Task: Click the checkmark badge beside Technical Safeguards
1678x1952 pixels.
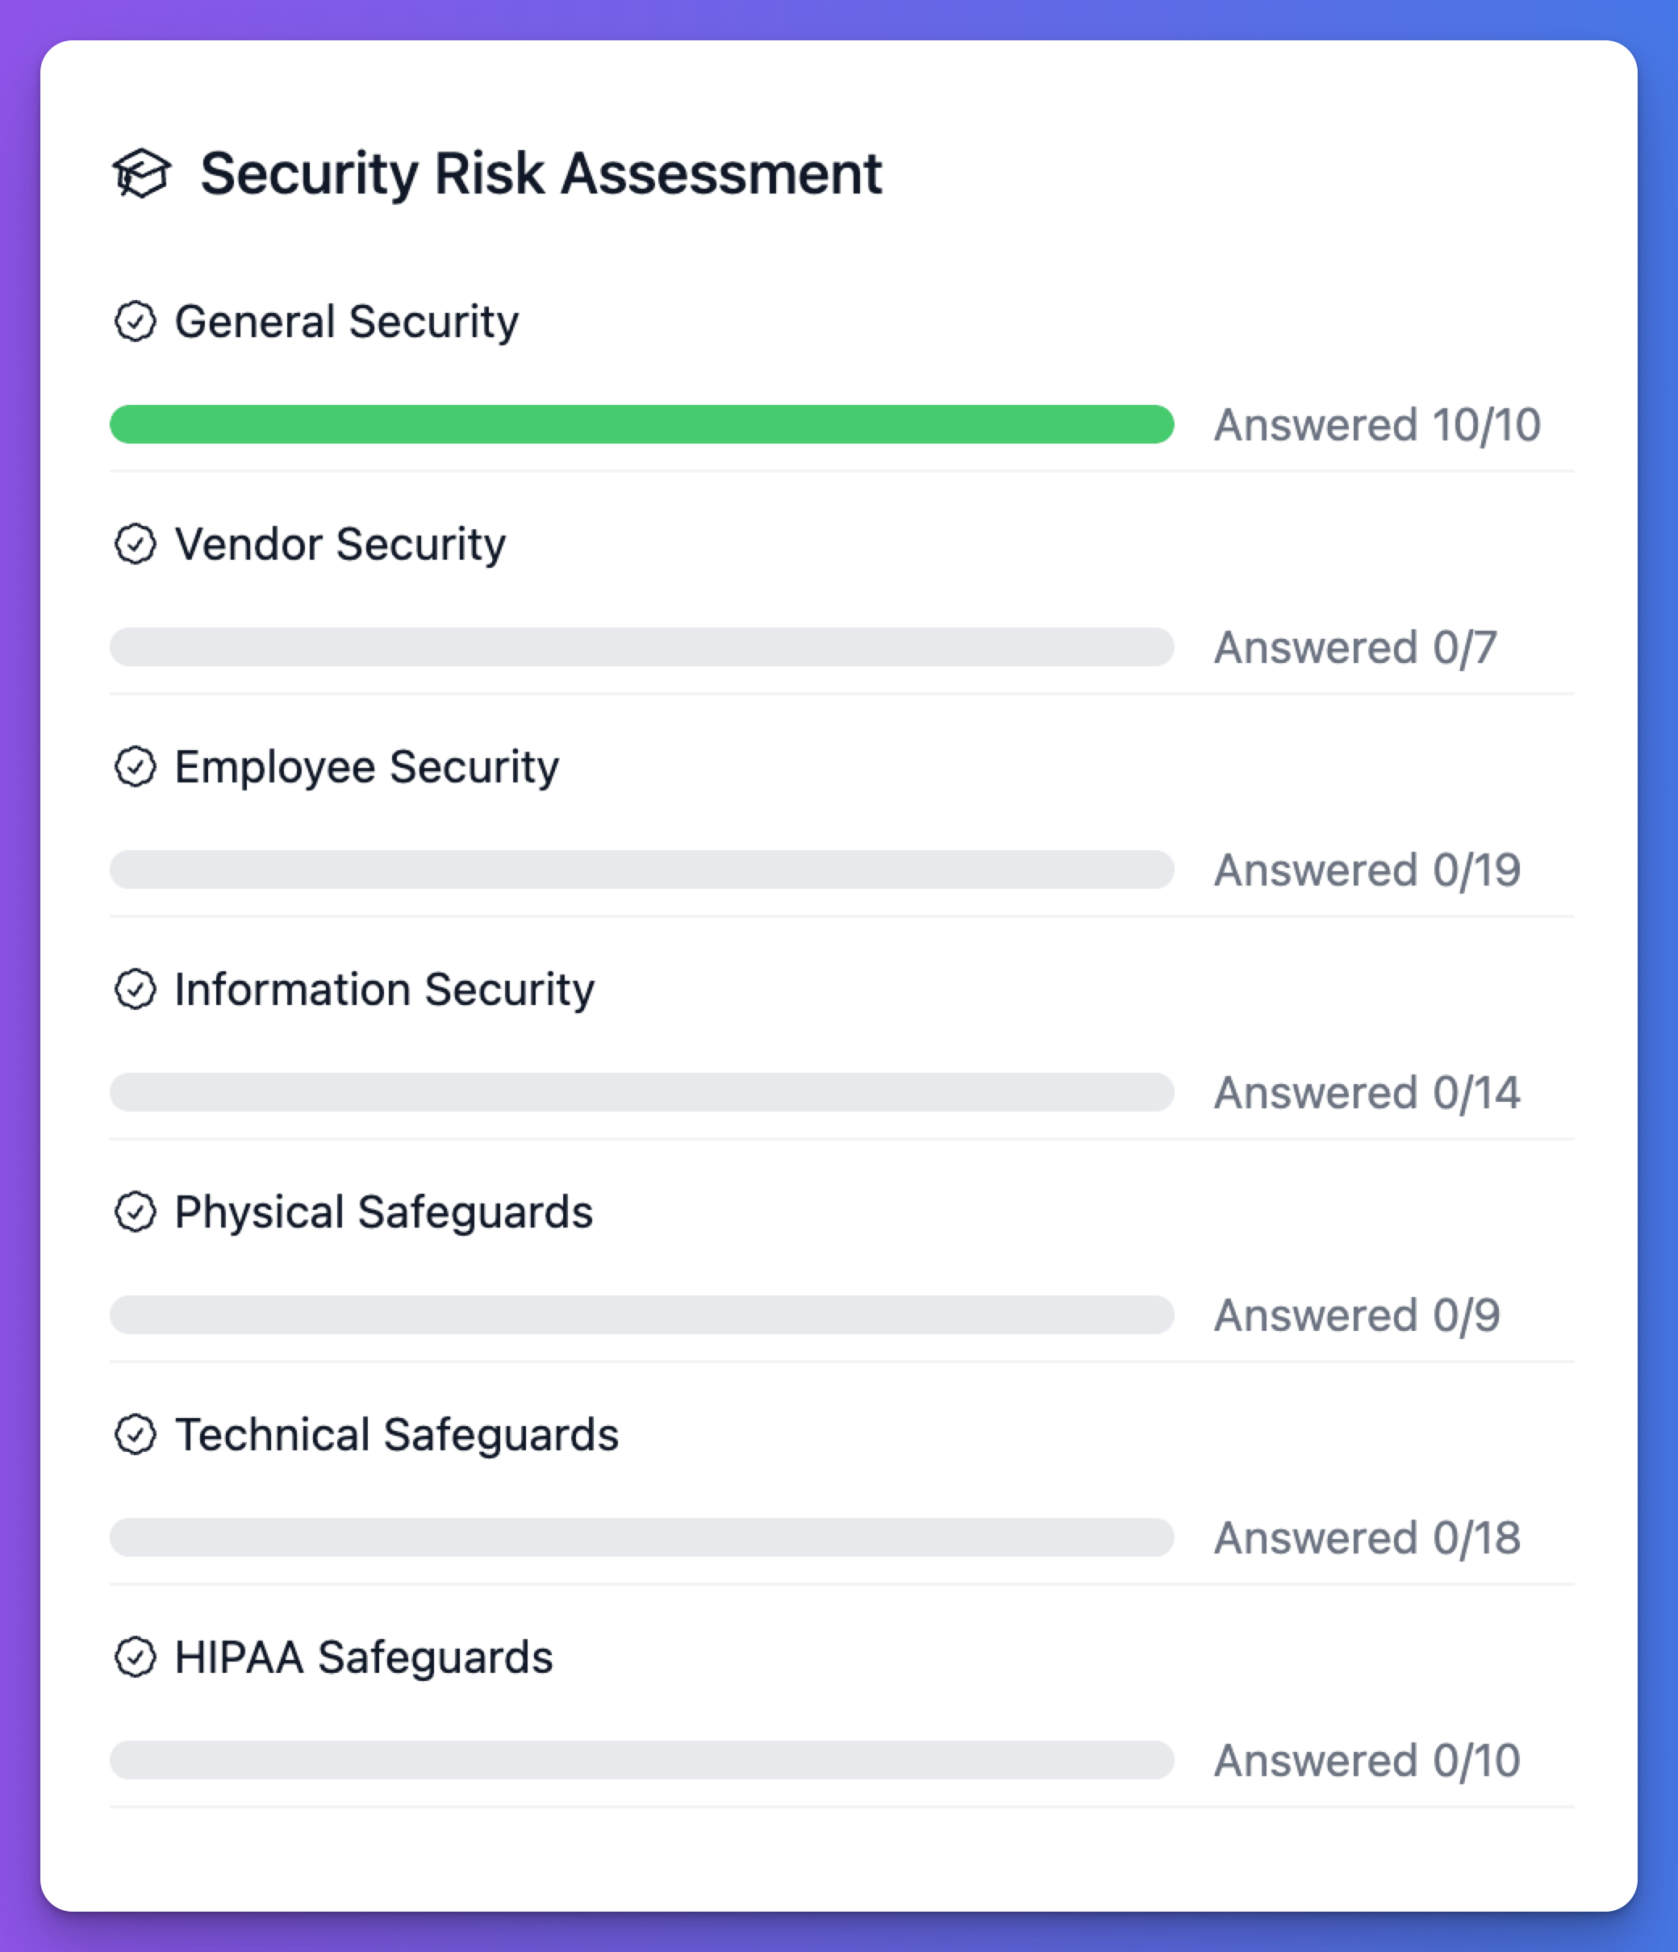Action: [135, 1435]
